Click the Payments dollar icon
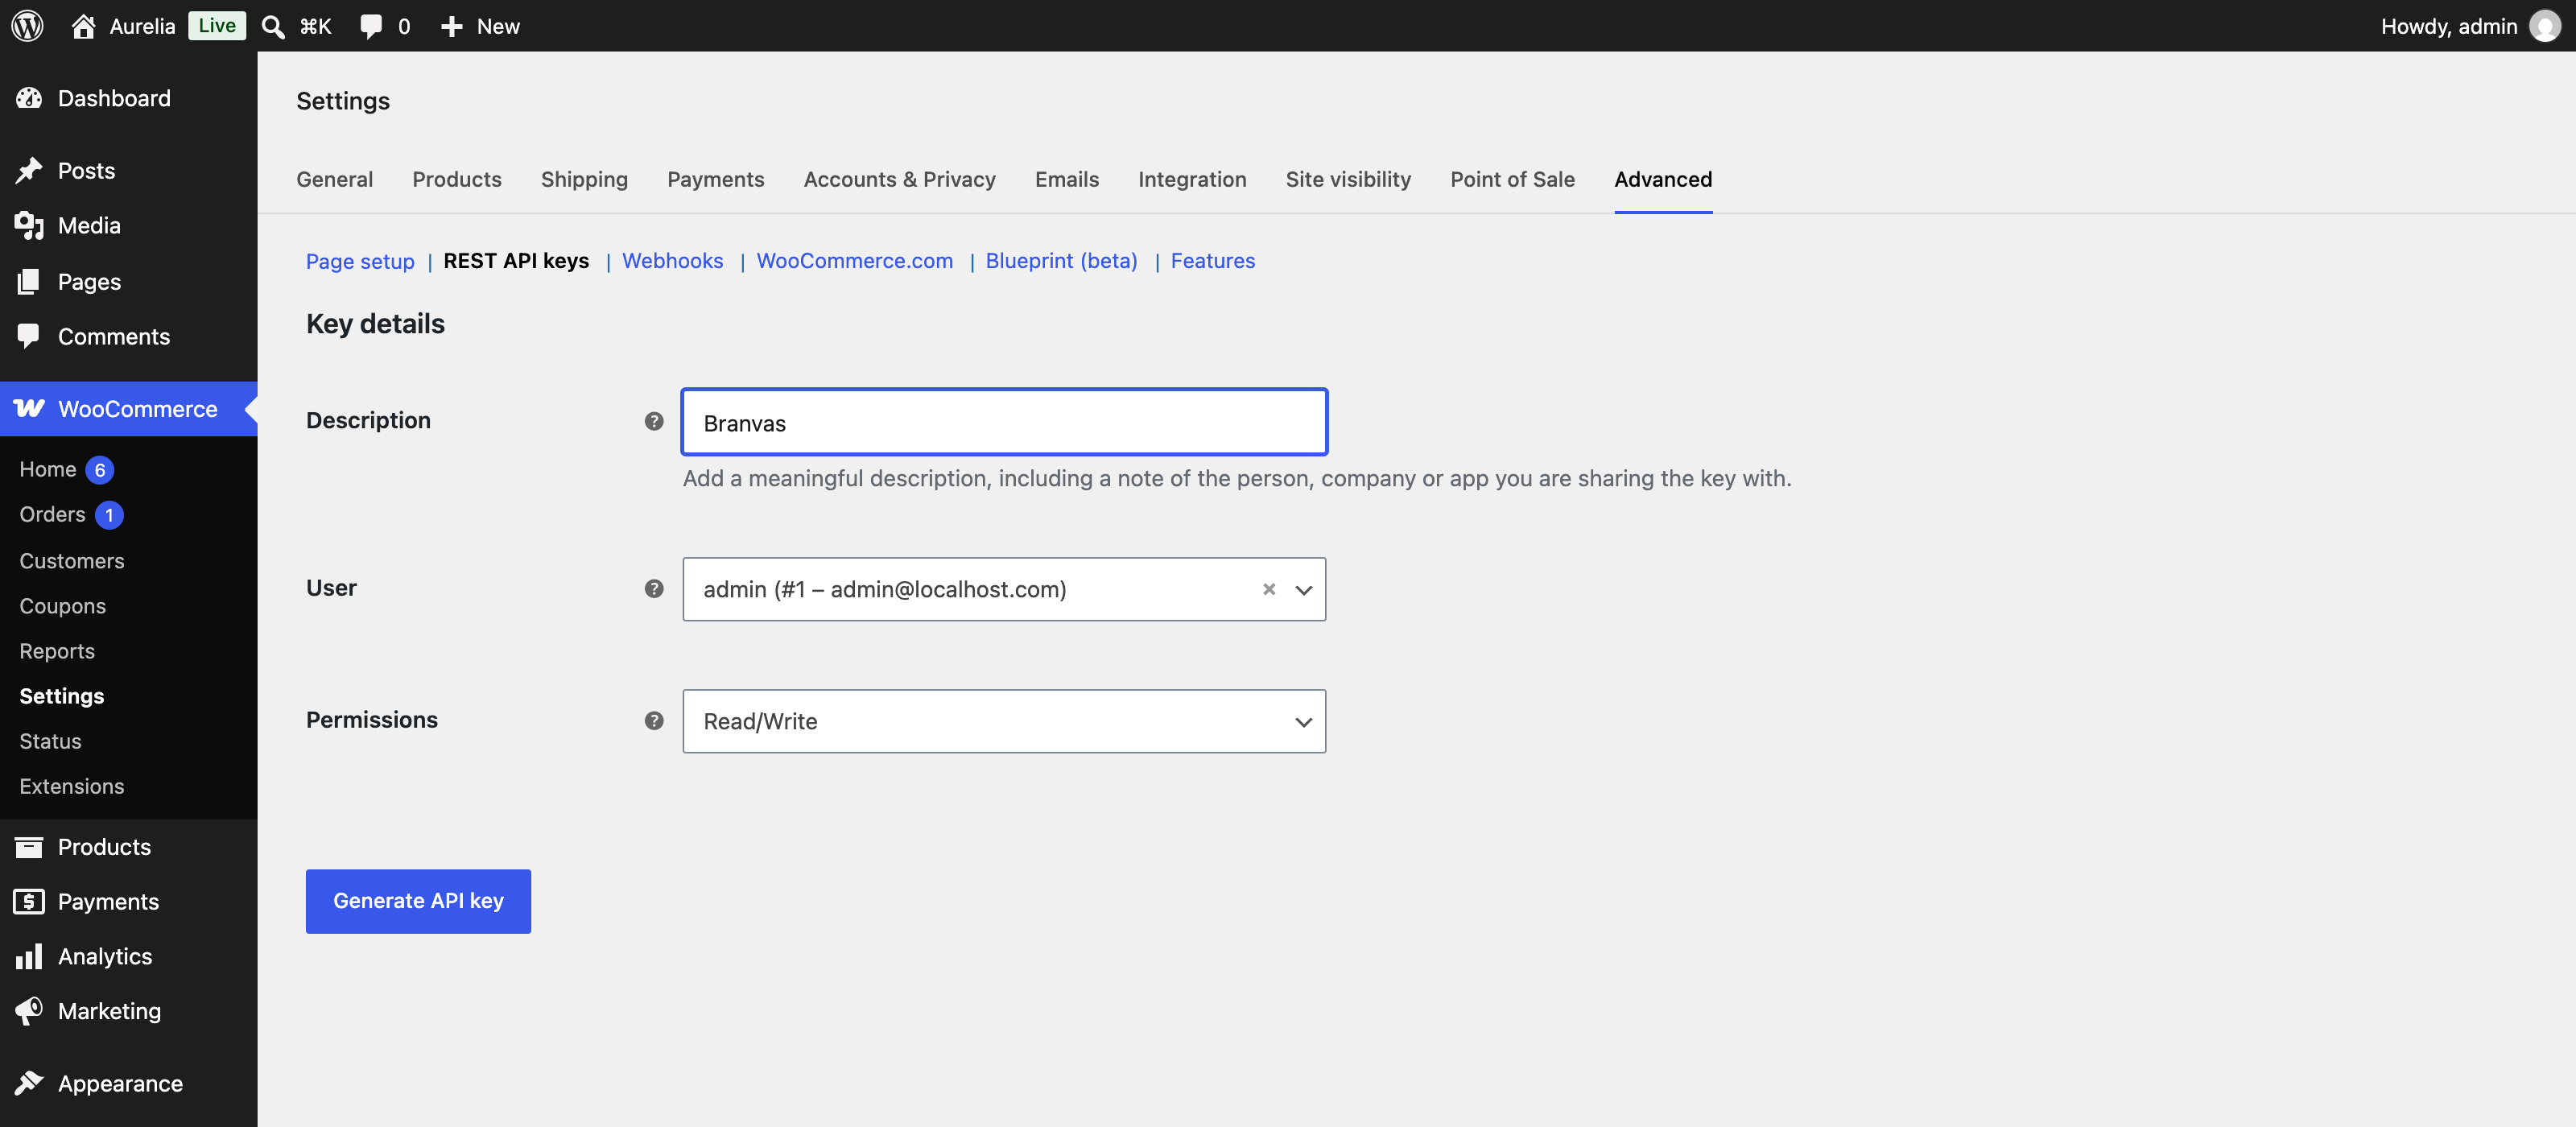This screenshot has width=2576, height=1127. 29,902
